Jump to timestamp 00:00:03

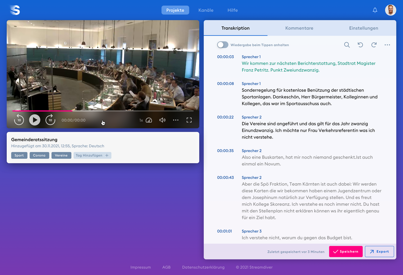(x=225, y=57)
